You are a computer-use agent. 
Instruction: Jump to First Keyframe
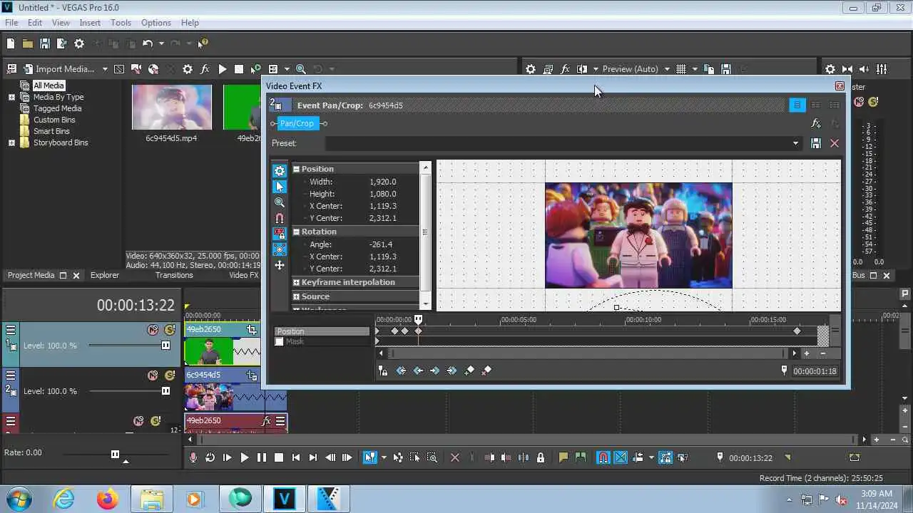[x=401, y=370]
